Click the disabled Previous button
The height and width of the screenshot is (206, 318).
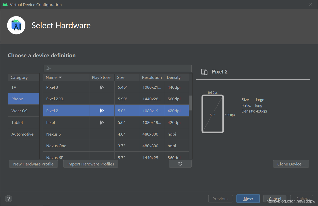(220, 199)
